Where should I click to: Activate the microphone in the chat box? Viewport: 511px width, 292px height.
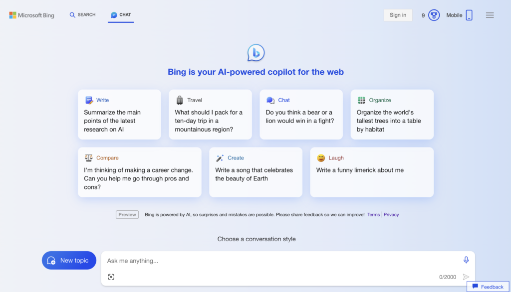point(465,260)
